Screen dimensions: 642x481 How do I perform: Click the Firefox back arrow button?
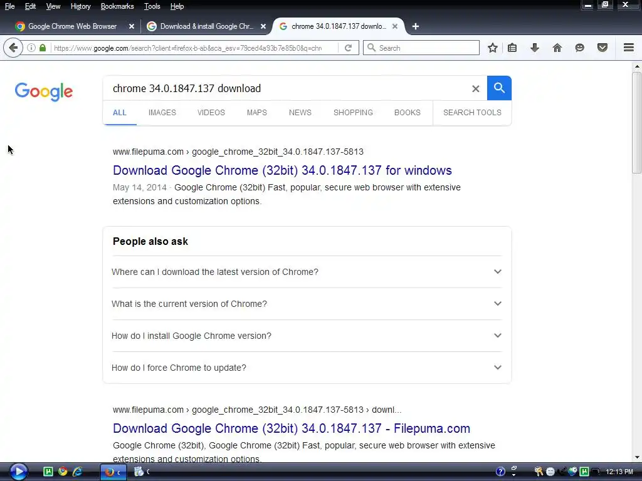[13, 48]
